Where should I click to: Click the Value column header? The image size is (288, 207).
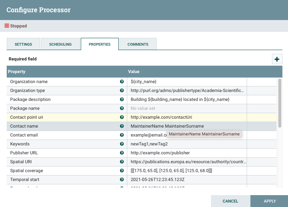coord(187,72)
